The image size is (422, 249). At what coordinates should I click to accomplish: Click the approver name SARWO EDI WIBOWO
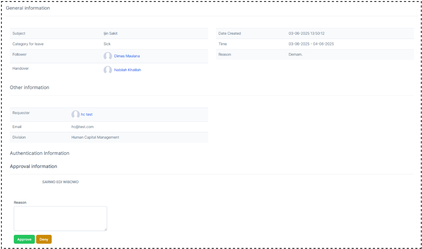[60, 182]
